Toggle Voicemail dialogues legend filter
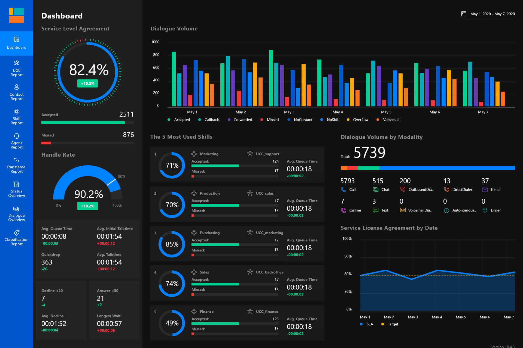This screenshot has height=348, width=523. 390,120
